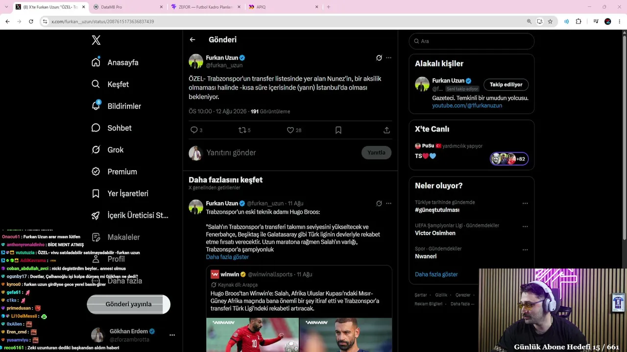
Task: Open the Chrome three-dot menu
Action: click(x=620, y=22)
